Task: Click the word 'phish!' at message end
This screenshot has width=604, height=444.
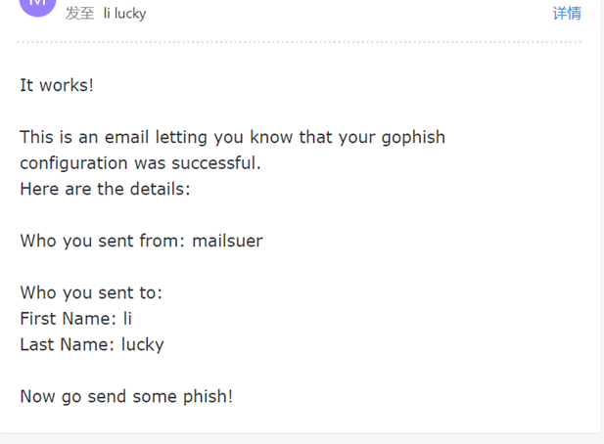Action: click(x=208, y=397)
